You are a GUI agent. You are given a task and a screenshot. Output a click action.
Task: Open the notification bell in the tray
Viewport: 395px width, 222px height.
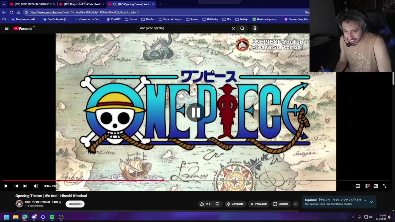pyautogui.click(x=389, y=217)
